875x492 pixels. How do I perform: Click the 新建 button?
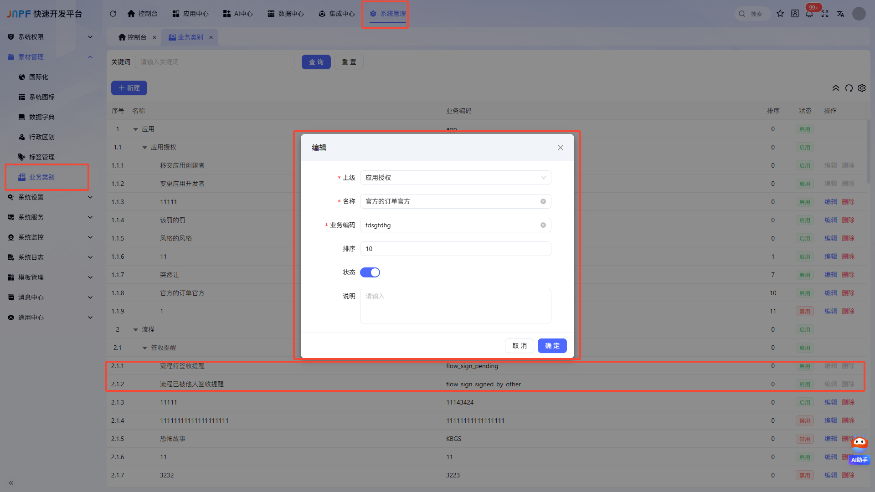pos(129,88)
